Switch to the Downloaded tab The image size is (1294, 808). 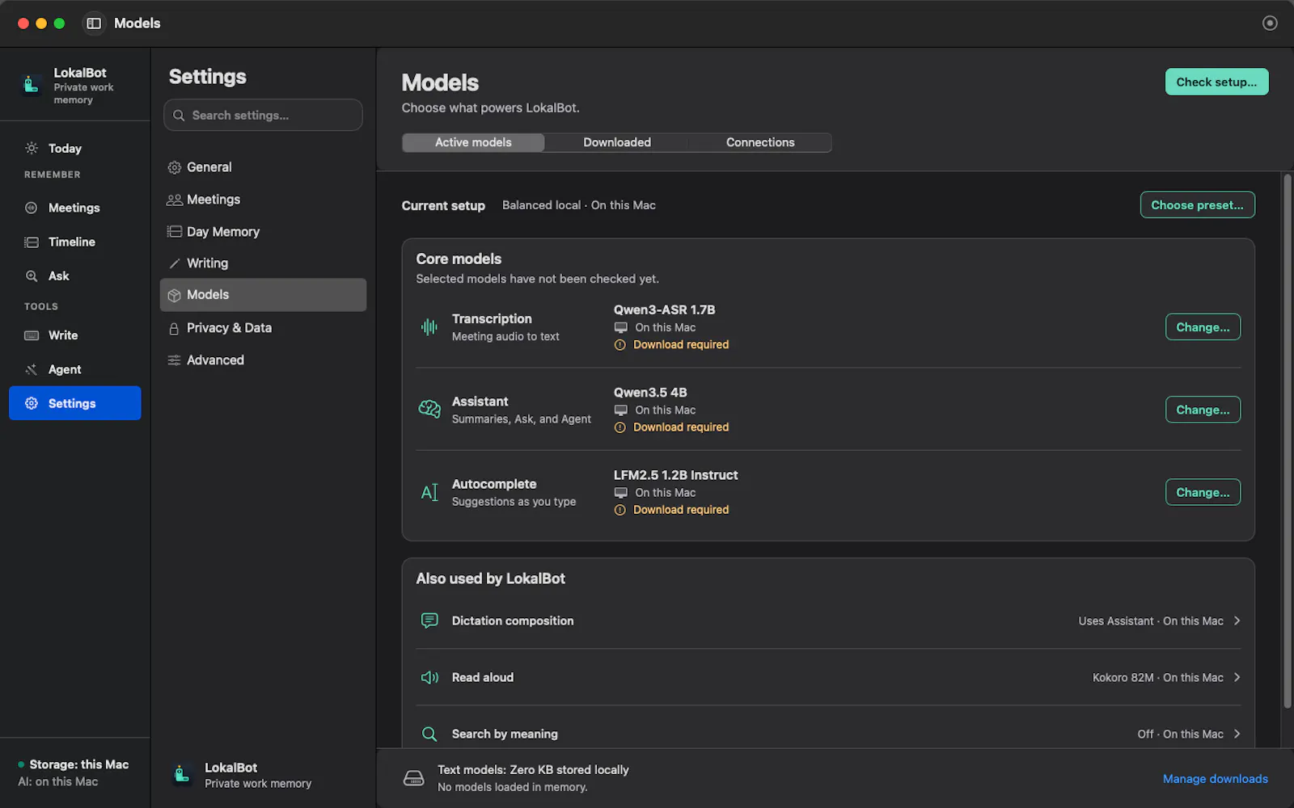[x=617, y=142]
